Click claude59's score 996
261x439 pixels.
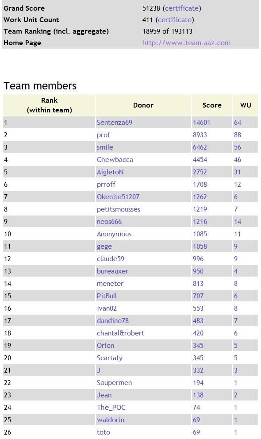[198, 259]
